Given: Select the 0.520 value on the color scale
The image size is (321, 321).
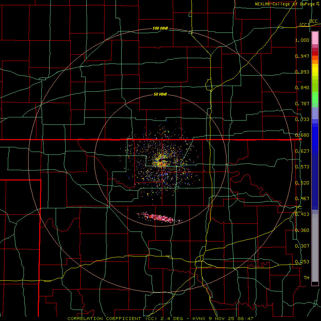Looking at the screenshot, I should pos(302,183).
